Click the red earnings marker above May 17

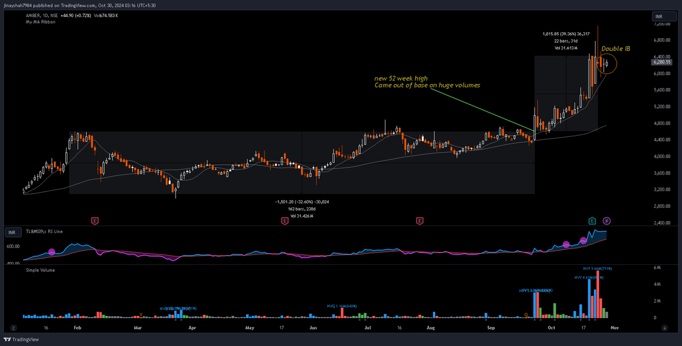(x=285, y=220)
